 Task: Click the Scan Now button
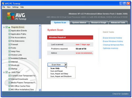[x=56, y=65]
